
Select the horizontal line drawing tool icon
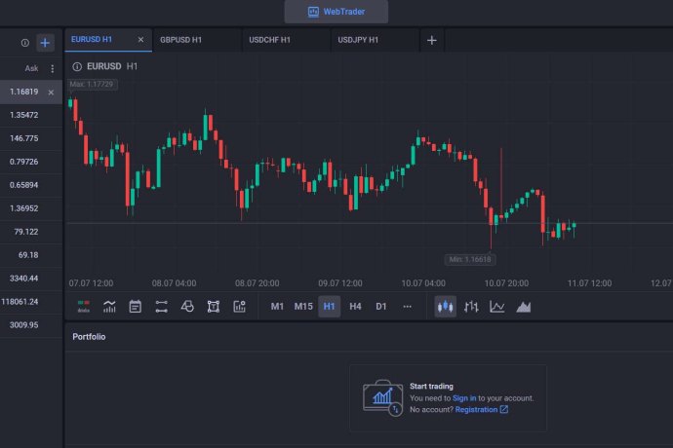tap(161, 307)
